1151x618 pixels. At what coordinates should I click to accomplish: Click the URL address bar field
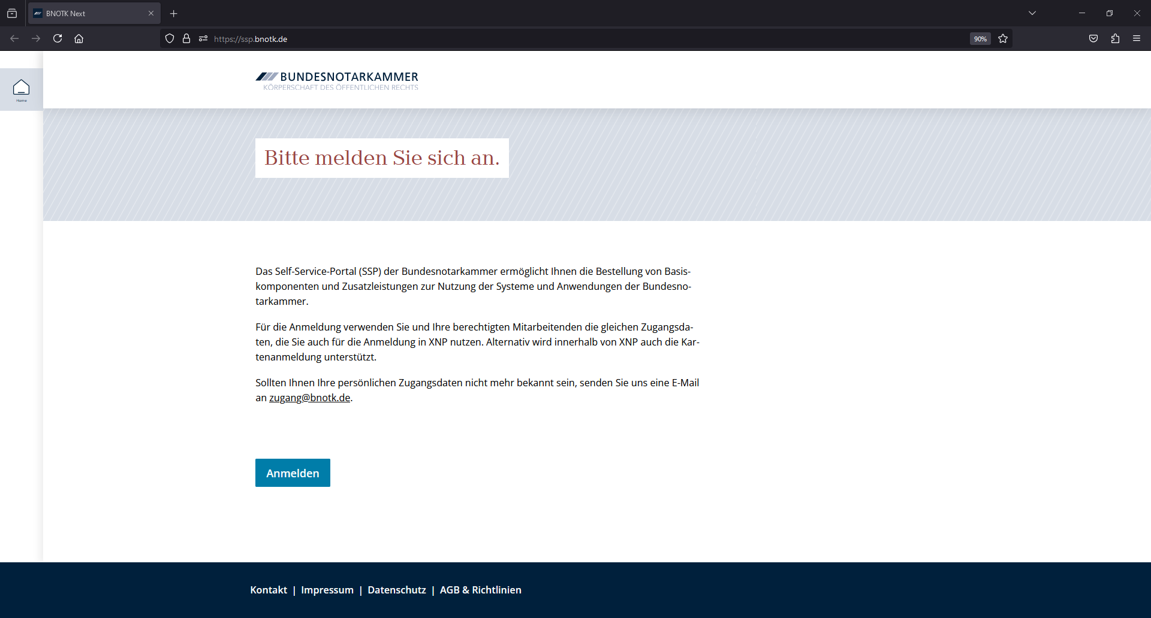[x=540, y=39]
